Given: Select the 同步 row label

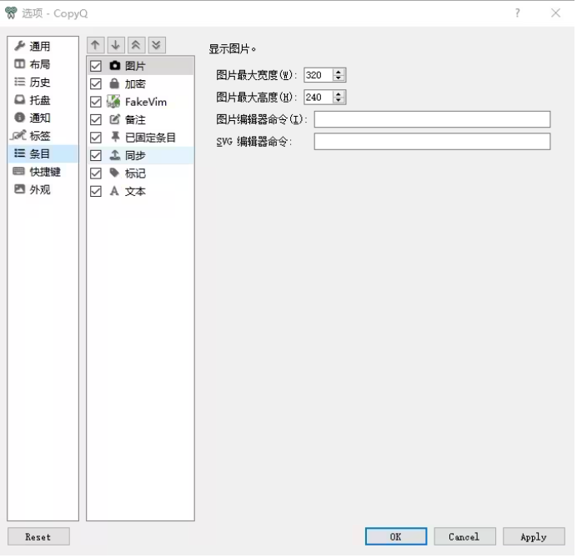Looking at the screenshot, I should coord(135,156).
